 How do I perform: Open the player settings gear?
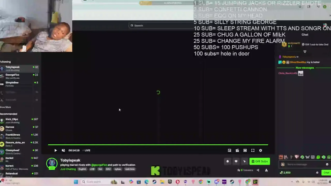pyautogui.click(x=261, y=150)
